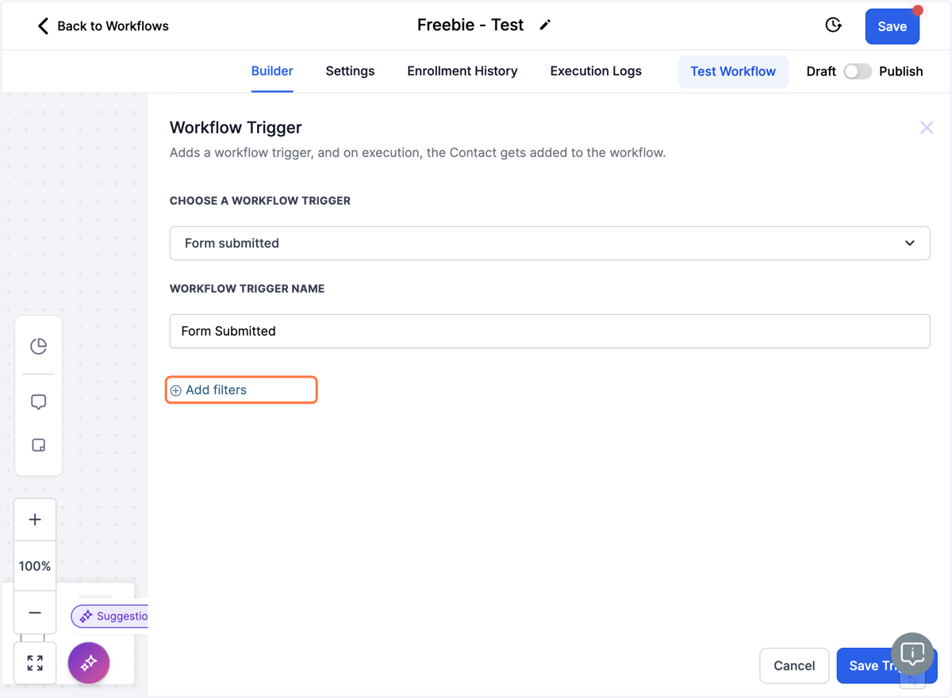The width and height of the screenshot is (952, 698).
Task: Click the Cancel button
Action: pyautogui.click(x=794, y=665)
